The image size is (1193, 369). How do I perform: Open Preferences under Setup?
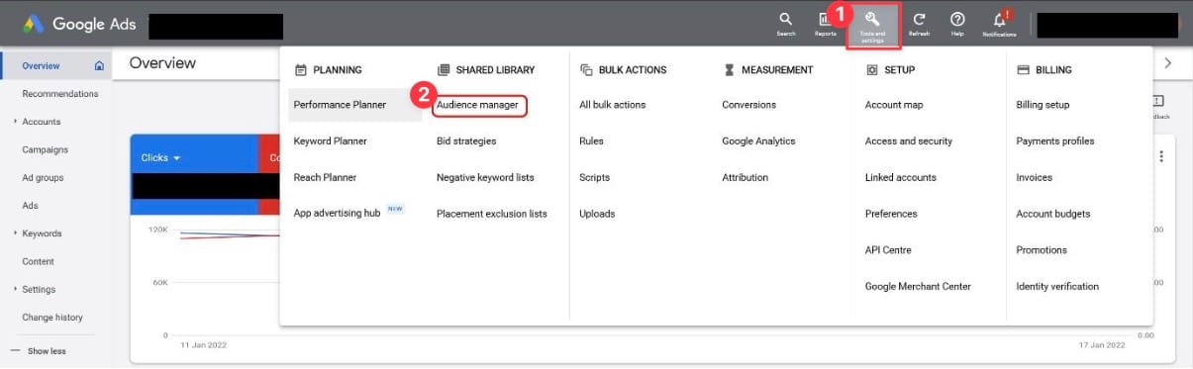pos(891,214)
